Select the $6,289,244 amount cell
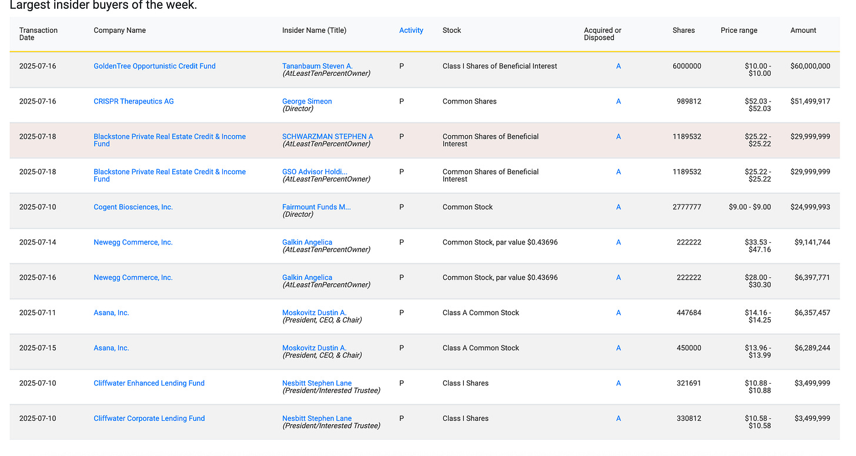The image size is (856, 456). click(812, 348)
